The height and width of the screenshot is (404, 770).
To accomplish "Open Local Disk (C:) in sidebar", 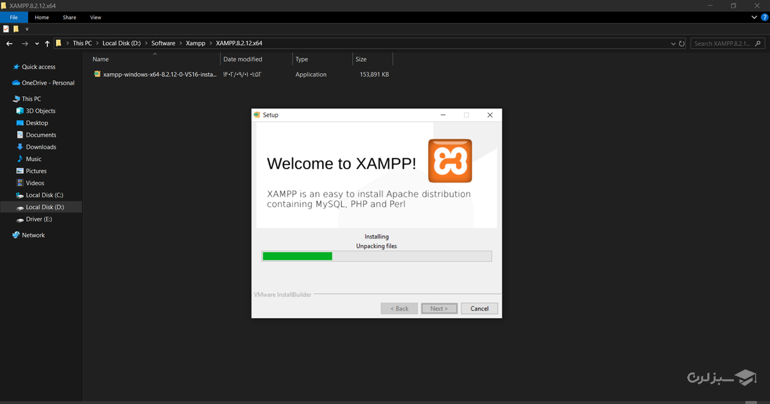I will coord(44,195).
